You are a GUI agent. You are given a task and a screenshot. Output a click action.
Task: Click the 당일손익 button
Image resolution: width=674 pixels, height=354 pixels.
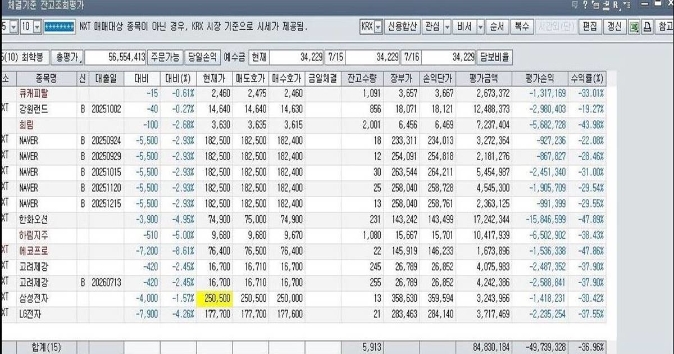coord(203,57)
